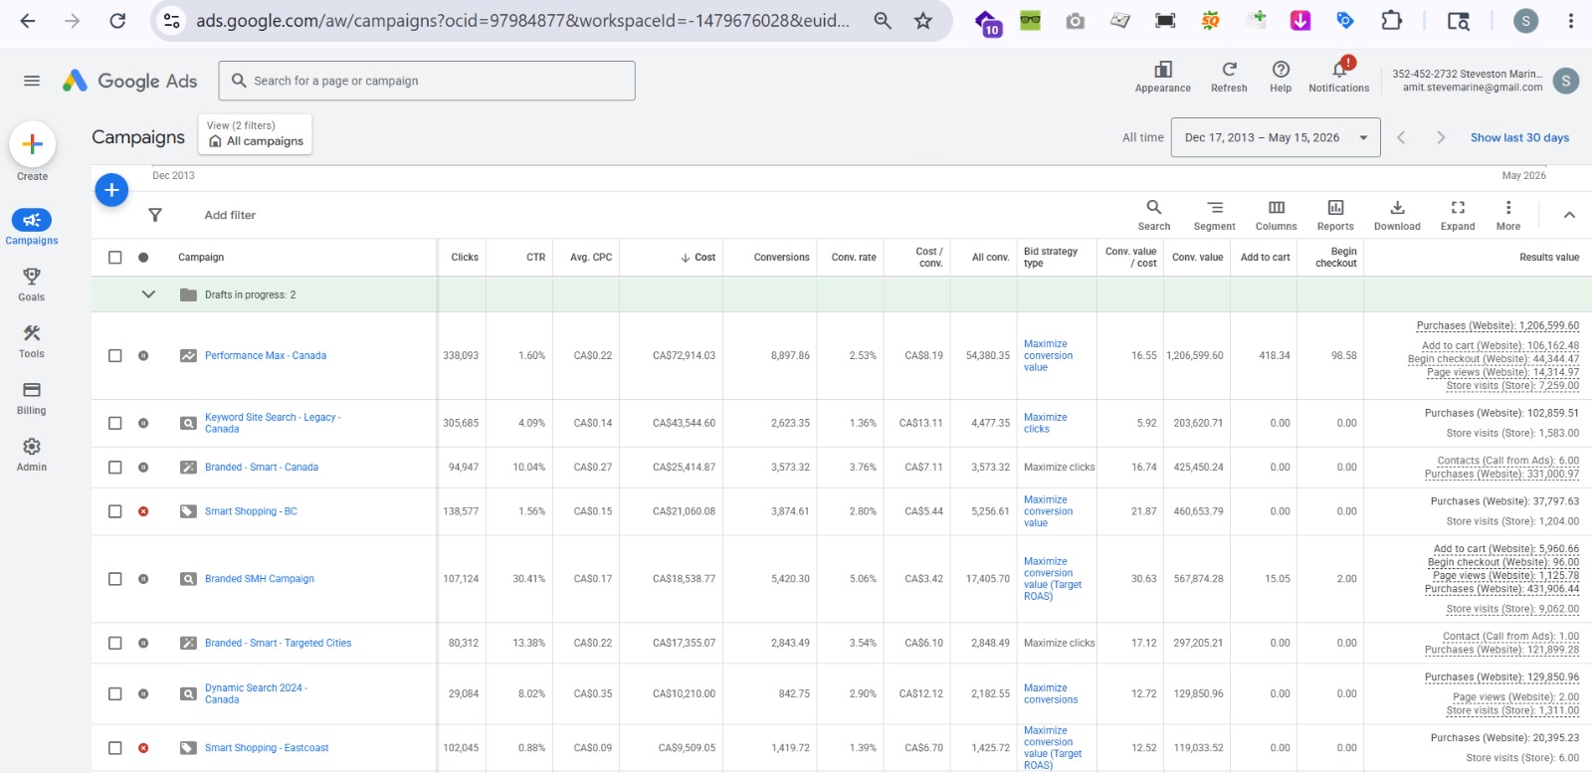Viewport: 1592px width, 773px height.
Task: Check the Keyword Site Search - Legacy row
Action: (115, 423)
